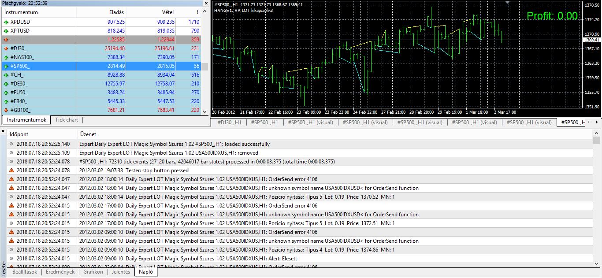This screenshot has height=278, width=602.
Task: Click the warning icon of the 09:00:10 OrderSend error 4106 entry
Action: click(11, 232)
